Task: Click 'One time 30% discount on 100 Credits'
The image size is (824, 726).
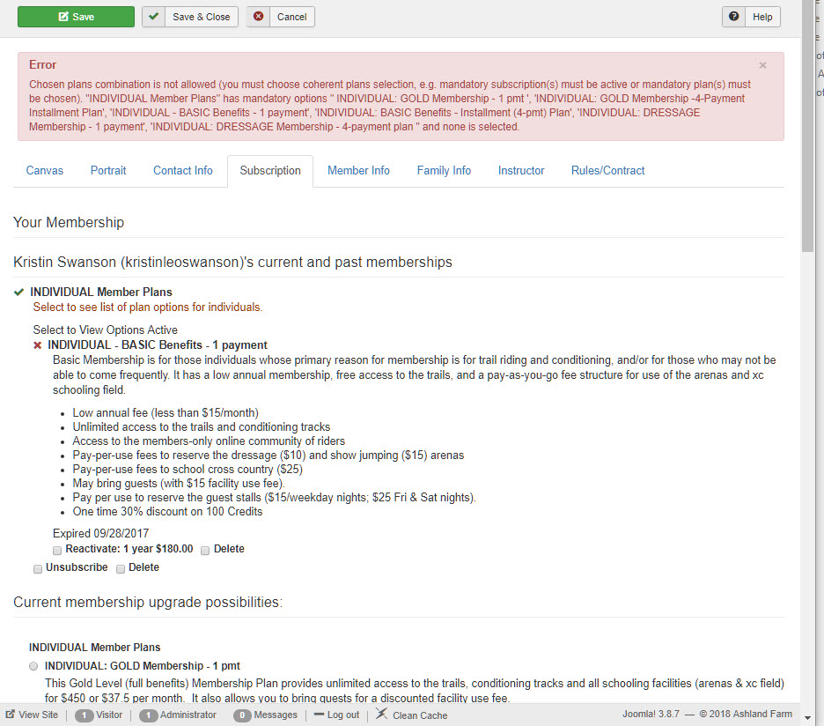Action: coord(167,511)
